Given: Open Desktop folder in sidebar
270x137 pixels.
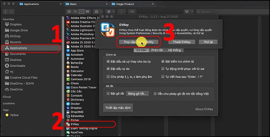Looking at the screenshot, I should [x=13, y=60].
